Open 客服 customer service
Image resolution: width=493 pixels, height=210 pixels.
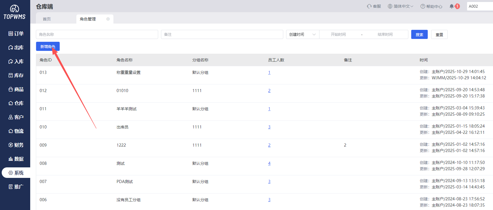coord(374,6)
